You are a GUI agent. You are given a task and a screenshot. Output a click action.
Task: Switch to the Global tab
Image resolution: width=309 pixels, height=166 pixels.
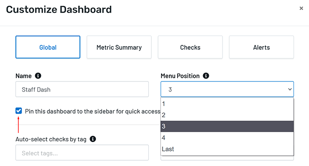pyautogui.click(x=48, y=47)
